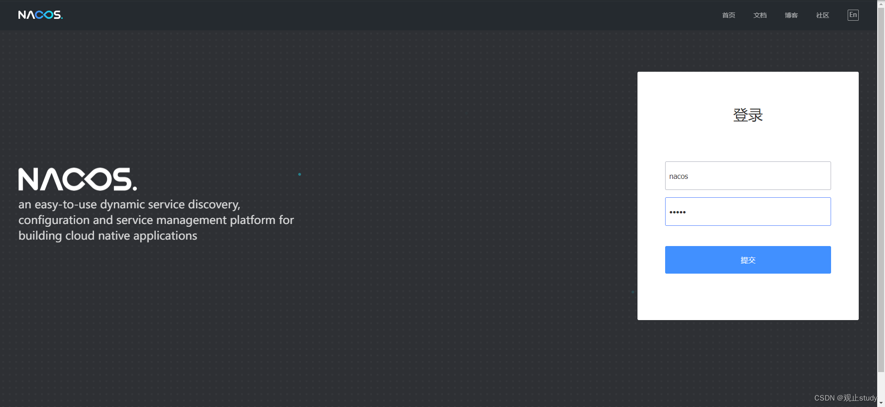Submit the login with the 提交 button
885x407 pixels.
click(x=748, y=260)
